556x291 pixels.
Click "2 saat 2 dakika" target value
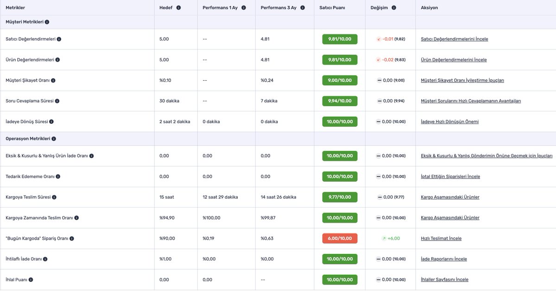[175, 122]
